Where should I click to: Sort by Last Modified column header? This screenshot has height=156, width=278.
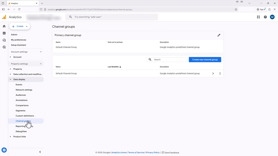tap(114, 67)
